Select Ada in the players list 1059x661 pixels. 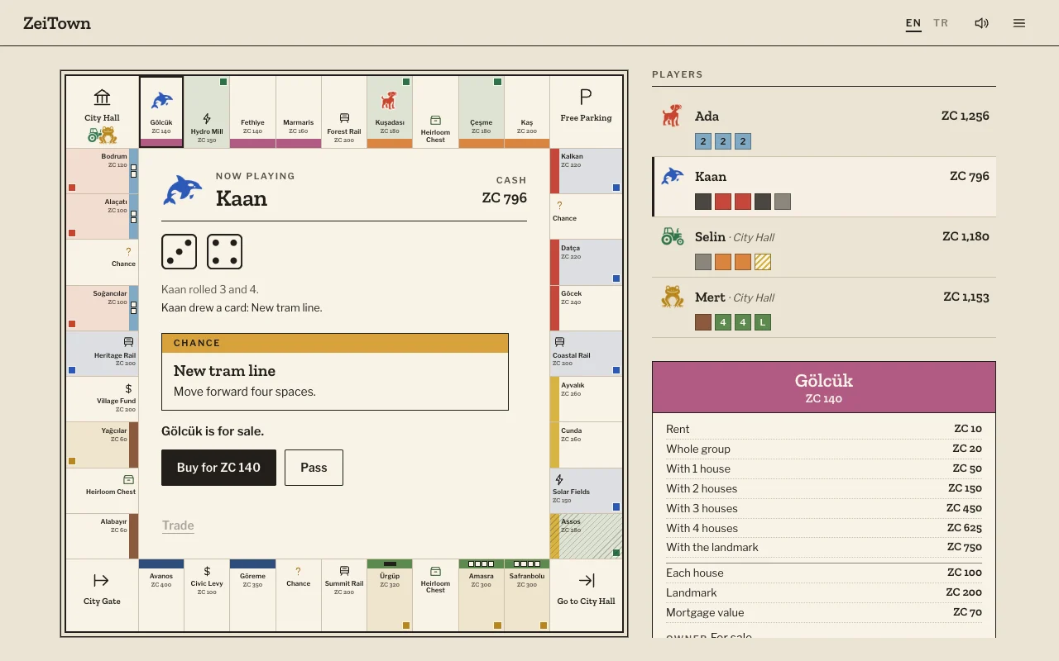click(x=824, y=126)
